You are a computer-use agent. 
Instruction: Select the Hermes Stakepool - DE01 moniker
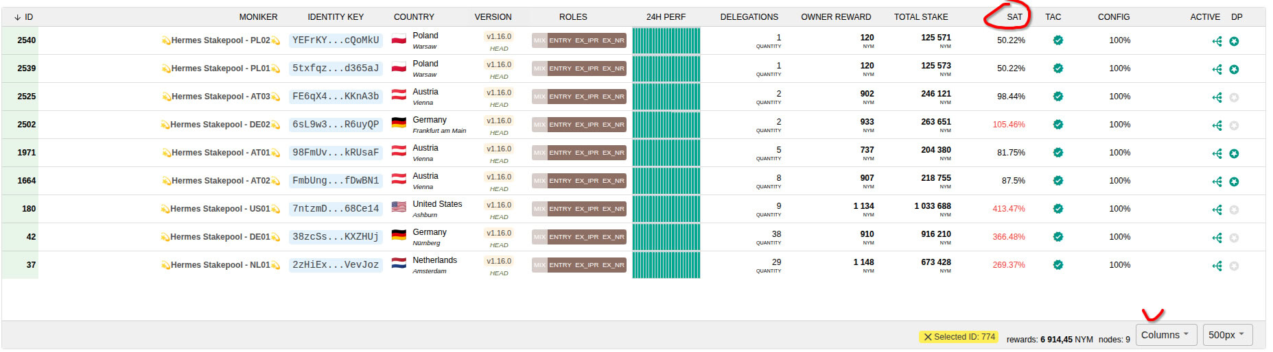220,237
